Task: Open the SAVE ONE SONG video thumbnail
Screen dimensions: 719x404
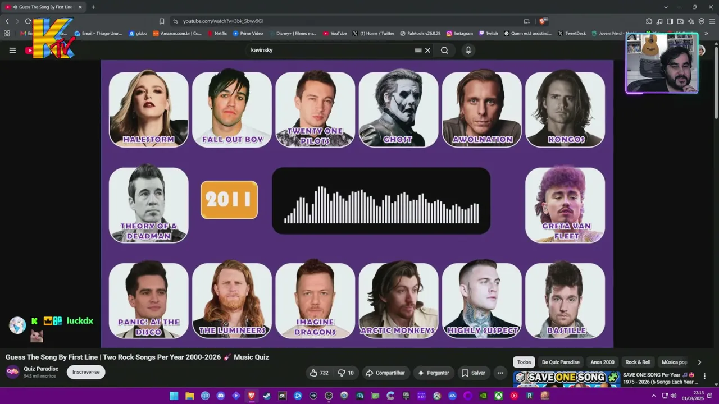Action: pos(567,379)
